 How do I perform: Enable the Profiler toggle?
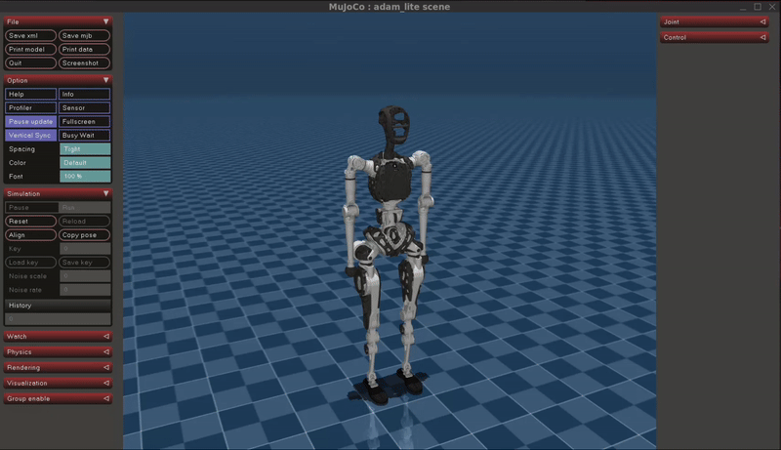[30, 107]
